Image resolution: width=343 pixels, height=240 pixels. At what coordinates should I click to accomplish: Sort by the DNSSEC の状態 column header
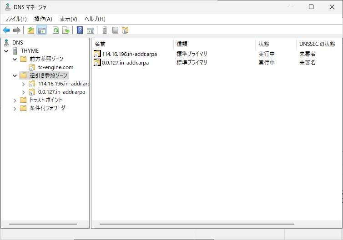(319, 44)
